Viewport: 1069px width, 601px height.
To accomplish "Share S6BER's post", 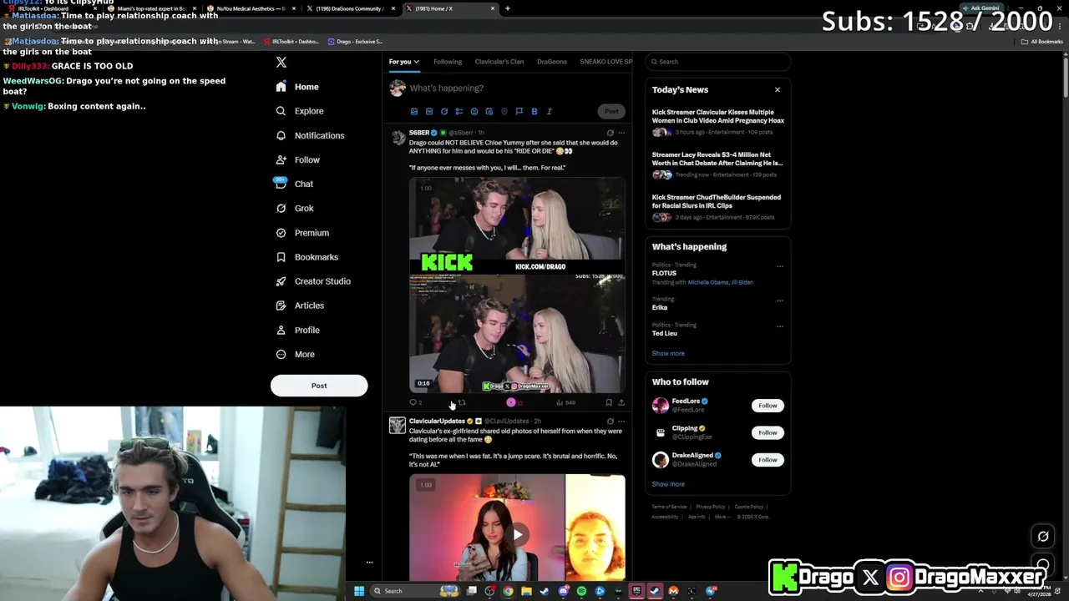I will [x=621, y=402].
